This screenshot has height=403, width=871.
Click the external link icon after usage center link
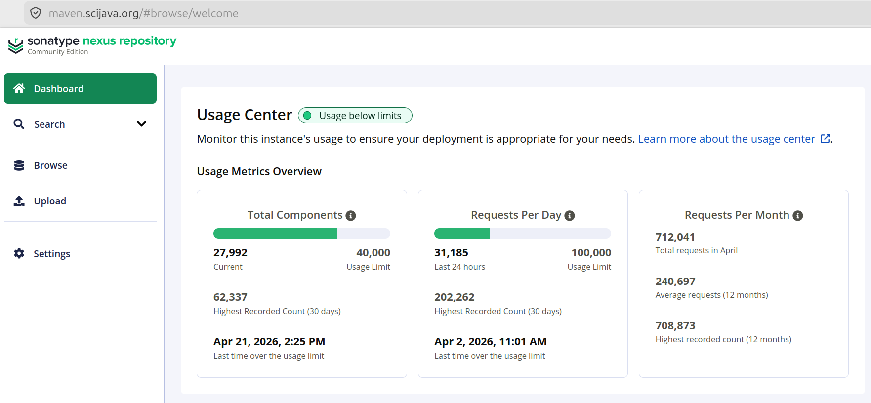825,139
